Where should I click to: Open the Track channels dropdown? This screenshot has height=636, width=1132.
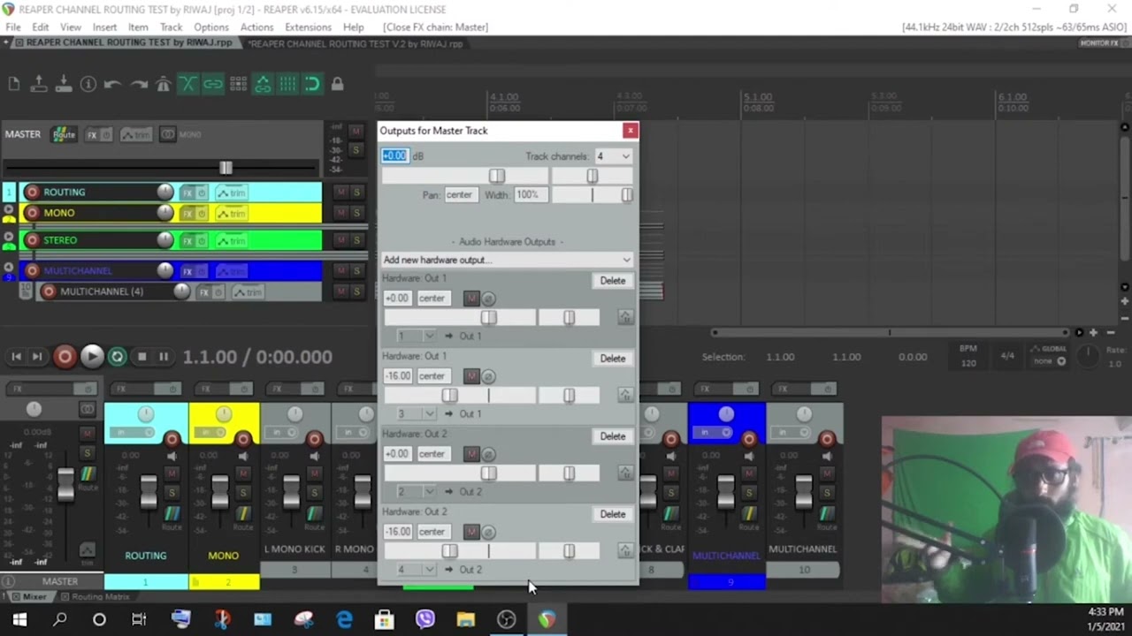point(612,156)
